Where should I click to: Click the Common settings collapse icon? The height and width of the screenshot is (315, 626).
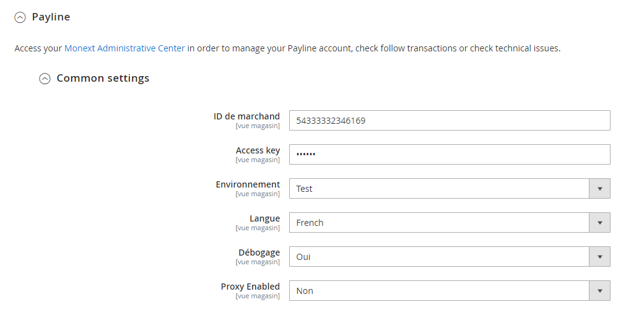tap(45, 79)
